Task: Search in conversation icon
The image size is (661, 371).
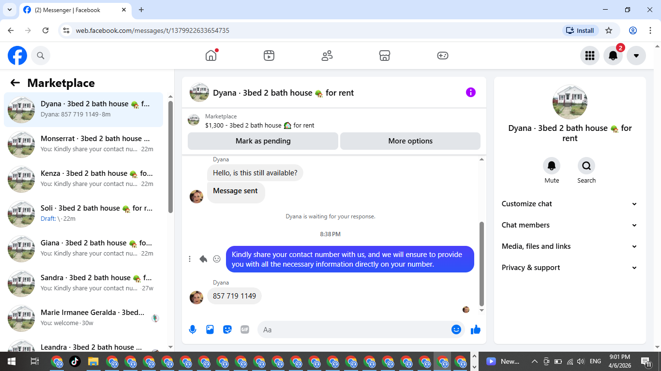Action: (586, 166)
